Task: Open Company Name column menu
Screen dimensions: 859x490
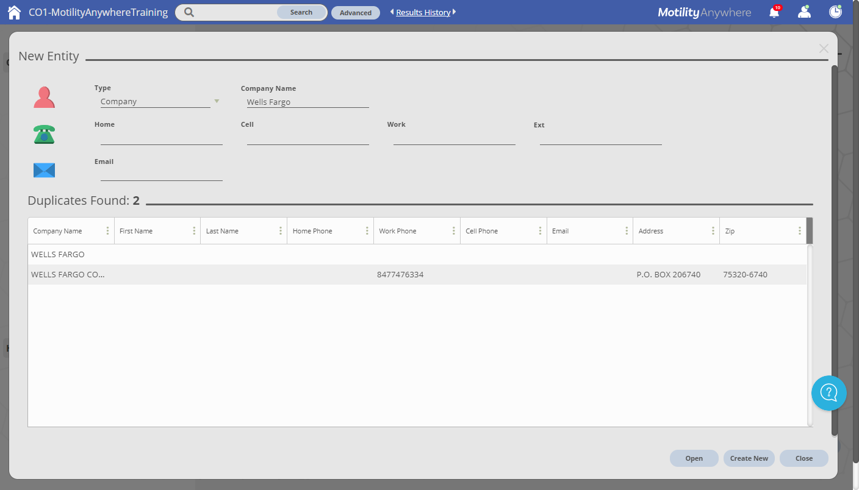Action: (x=107, y=231)
